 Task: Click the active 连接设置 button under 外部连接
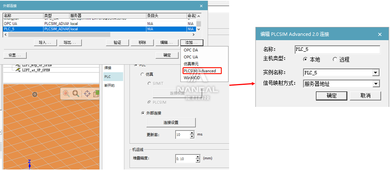pyautogui.click(x=171, y=122)
